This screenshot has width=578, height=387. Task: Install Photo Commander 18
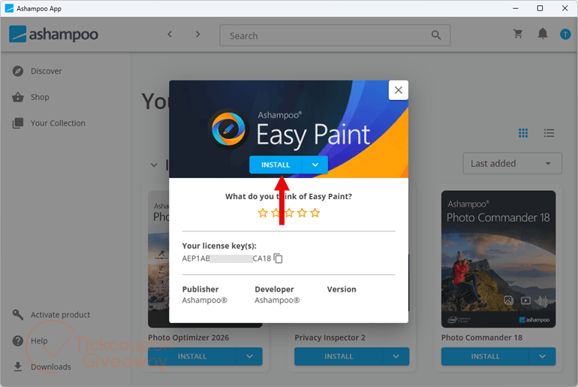point(485,356)
